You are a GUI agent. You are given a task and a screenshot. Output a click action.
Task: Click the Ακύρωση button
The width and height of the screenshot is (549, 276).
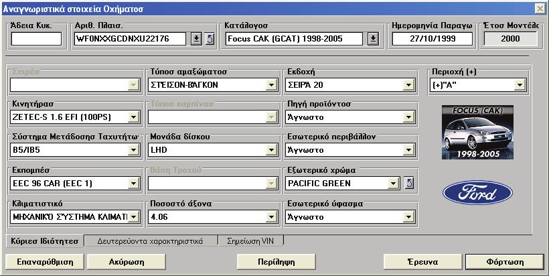pos(127,262)
